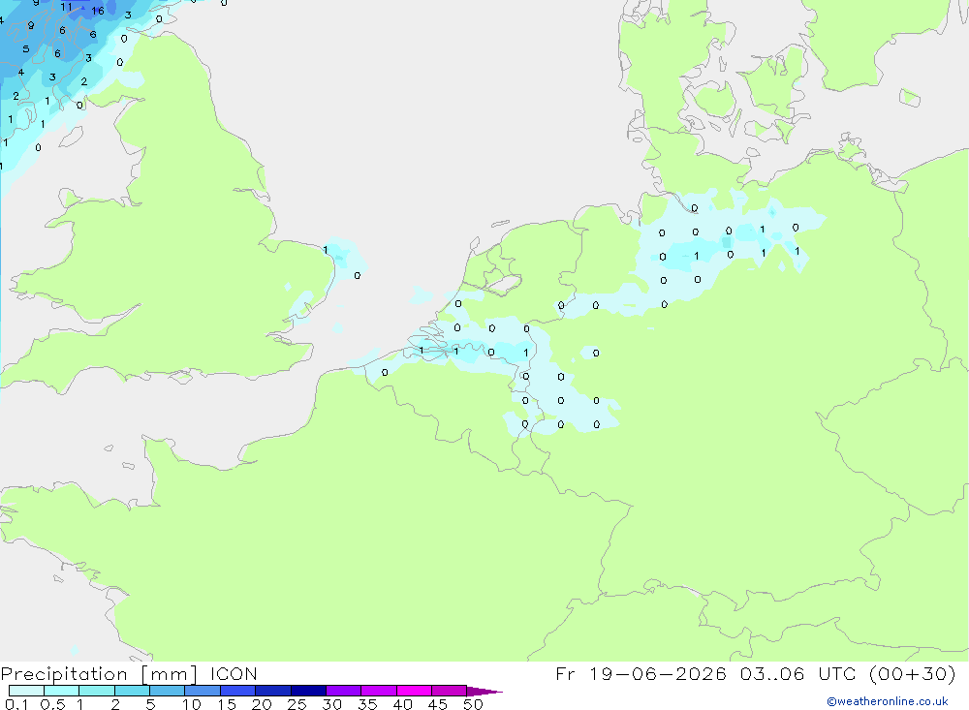Click the 0.5–1 mm legend color box
This screenshot has height=710, width=969.
coord(61,691)
